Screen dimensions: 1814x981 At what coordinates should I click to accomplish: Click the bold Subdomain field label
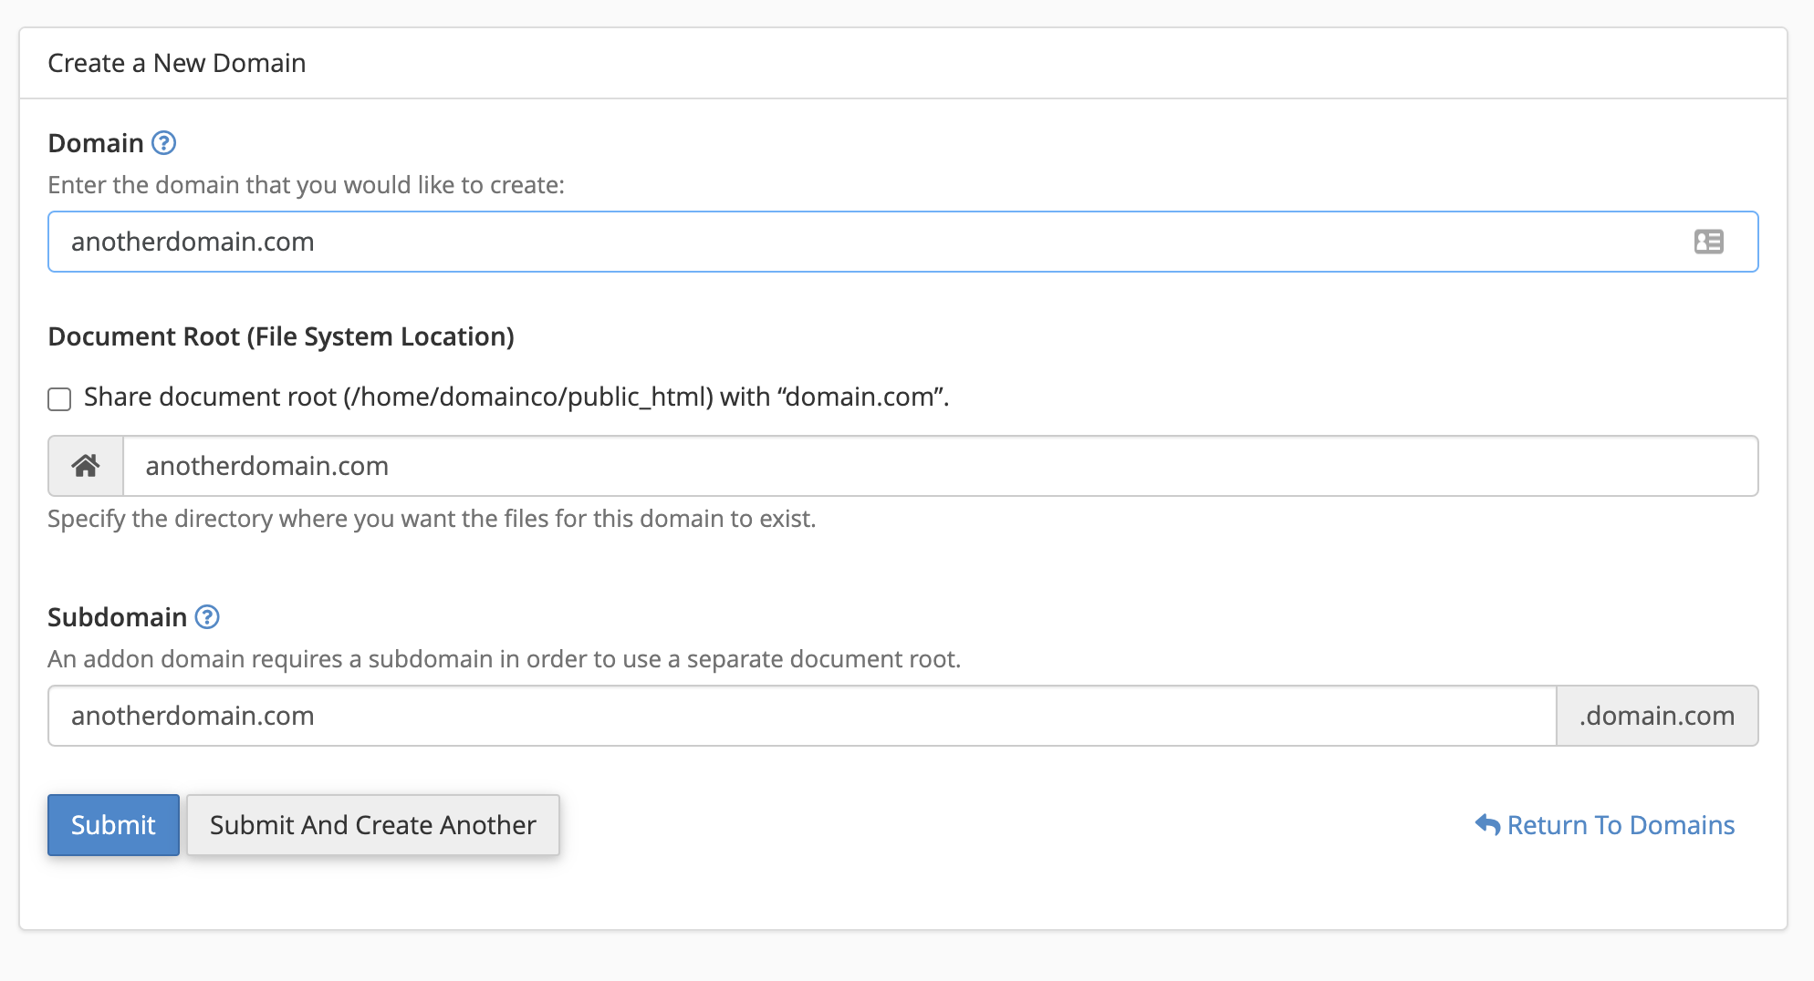117,617
